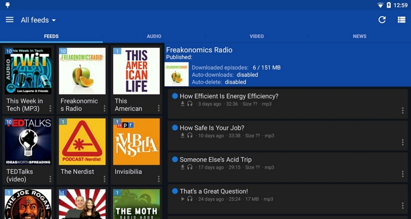Screen dimensions: 411x219
Task: Click Auto-delete disabled setting
Action: click(x=219, y=82)
